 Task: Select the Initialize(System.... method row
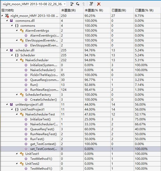81,65
